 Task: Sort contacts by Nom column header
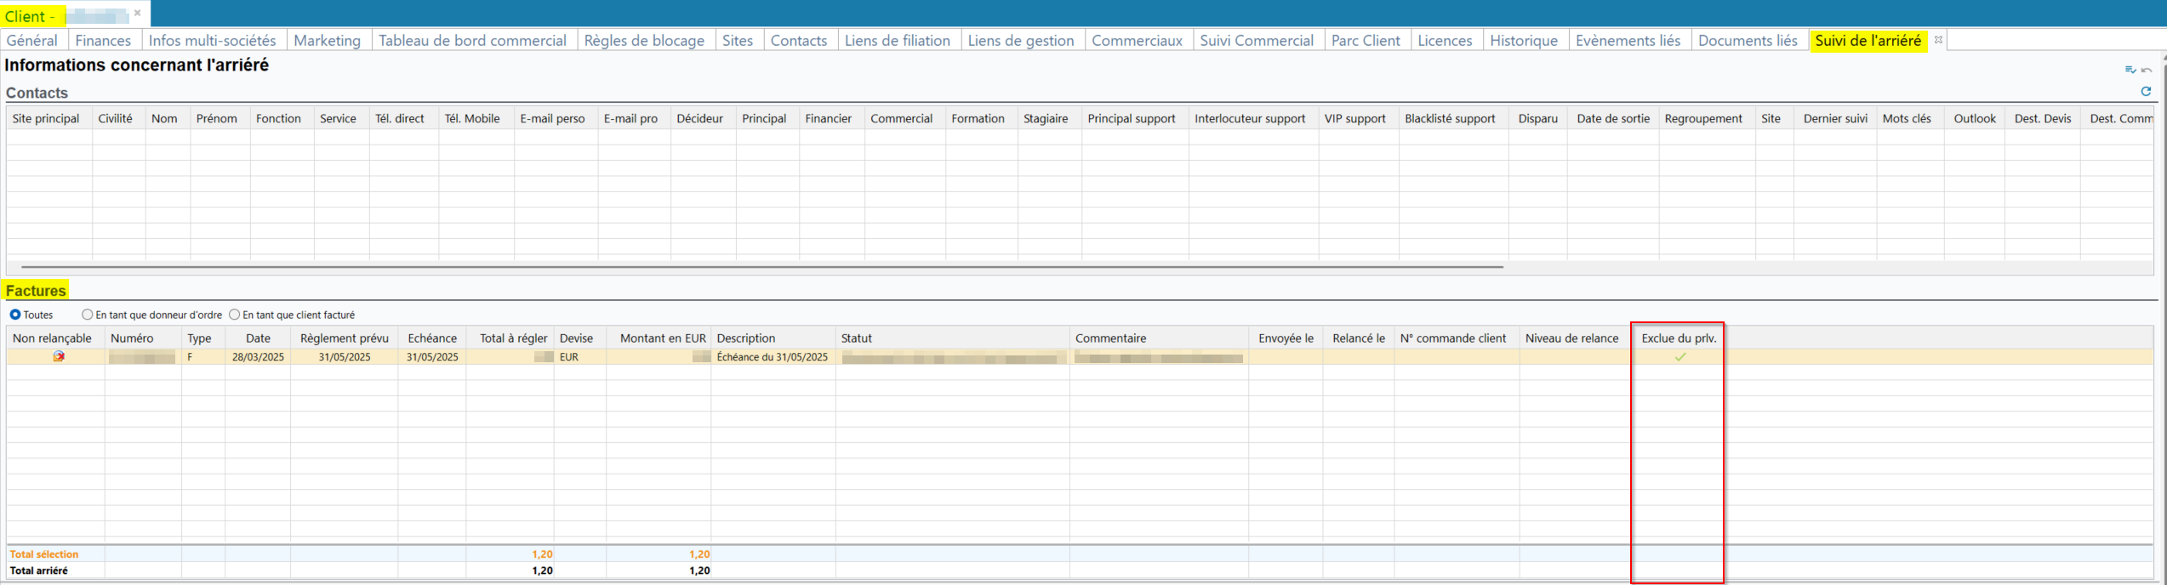click(x=164, y=119)
